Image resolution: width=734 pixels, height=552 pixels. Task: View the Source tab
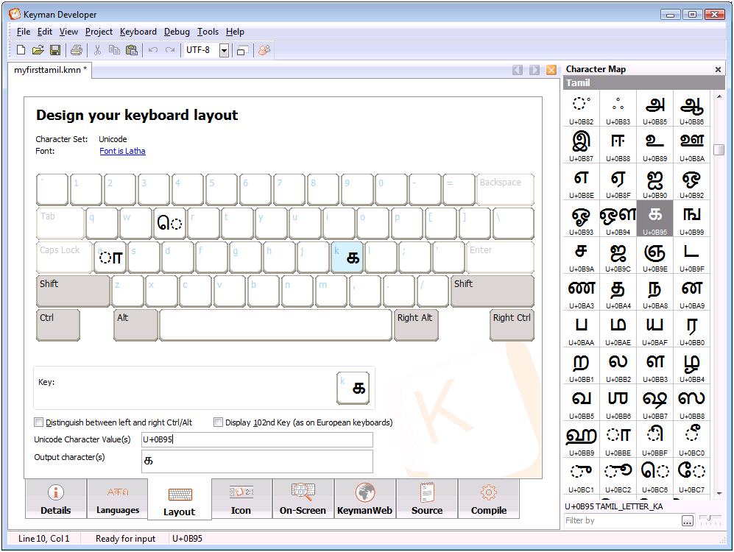pos(427,499)
